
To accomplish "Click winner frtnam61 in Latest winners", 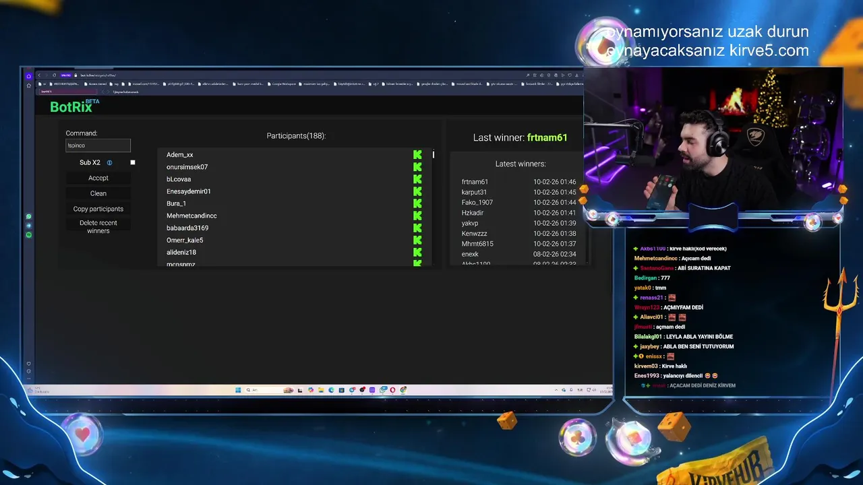I will click(x=475, y=182).
